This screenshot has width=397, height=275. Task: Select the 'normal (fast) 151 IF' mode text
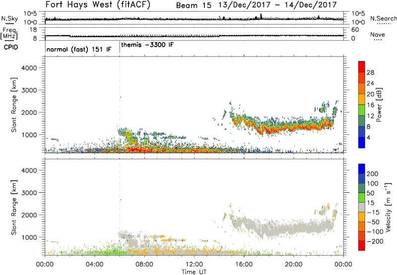(x=79, y=49)
